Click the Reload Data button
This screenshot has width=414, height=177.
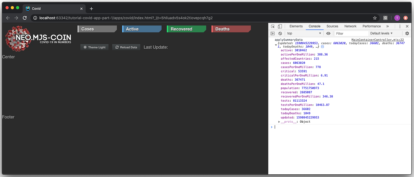pos(126,47)
